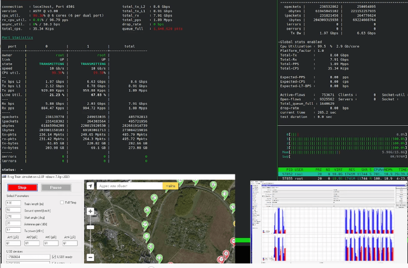The image size is (408, 268).
Task: Click the USB device field 17900664
Action: coord(28,257)
